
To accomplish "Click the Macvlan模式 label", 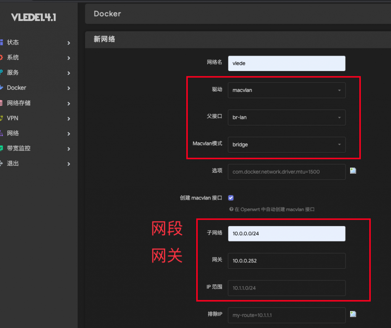I will pyautogui.click(x=207, y=143).
